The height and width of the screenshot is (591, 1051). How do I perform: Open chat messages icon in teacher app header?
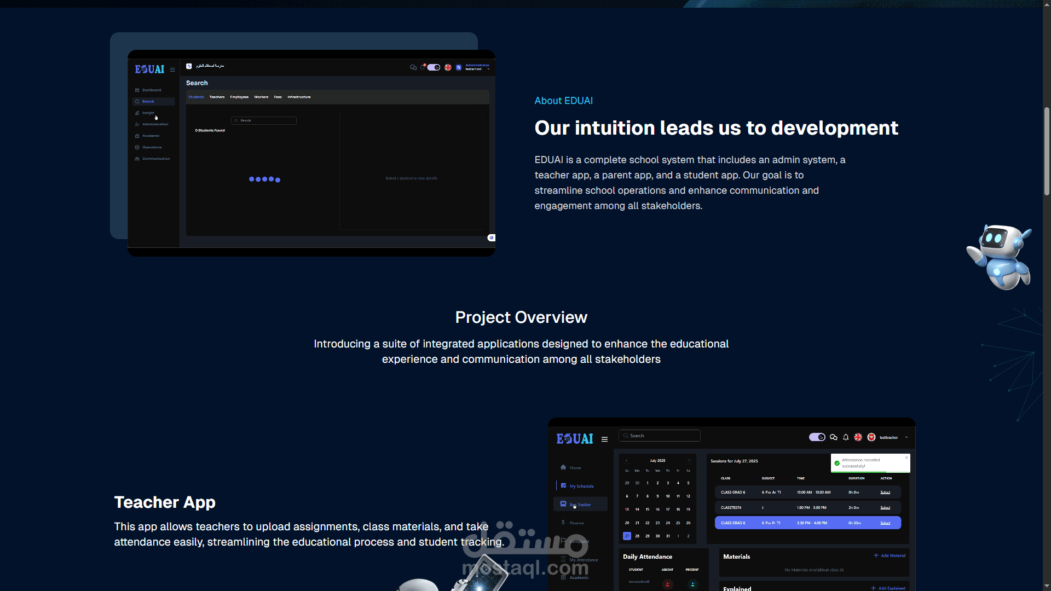coord(834,437)
